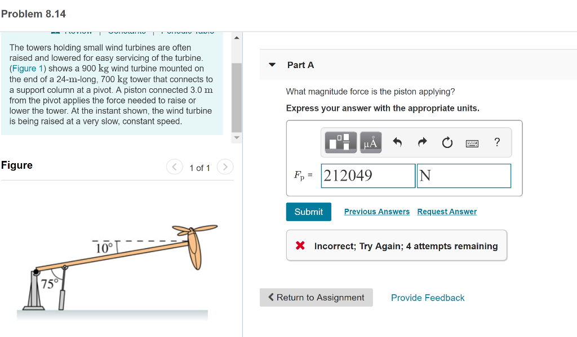
Task: Edit the Fp value input field
Action: (367, 175)
